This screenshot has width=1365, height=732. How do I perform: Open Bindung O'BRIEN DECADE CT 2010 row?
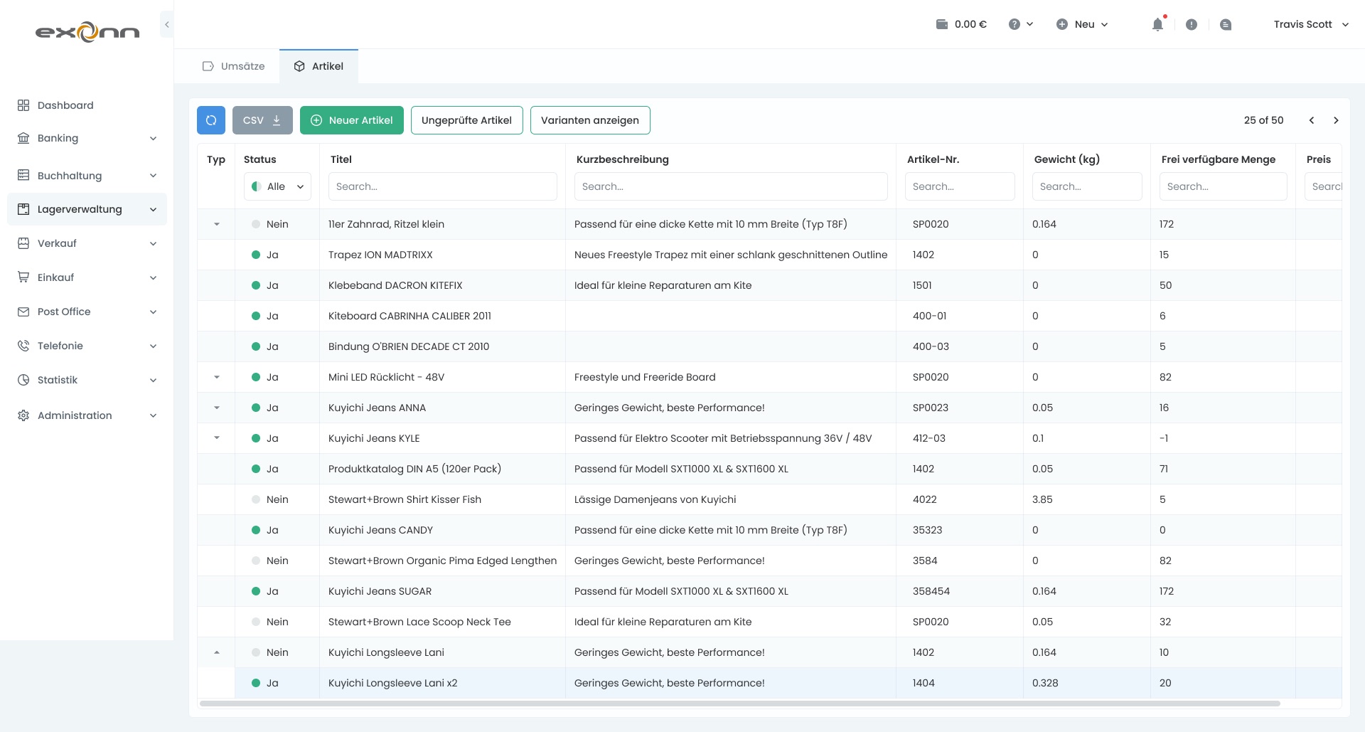coord(769,346)
